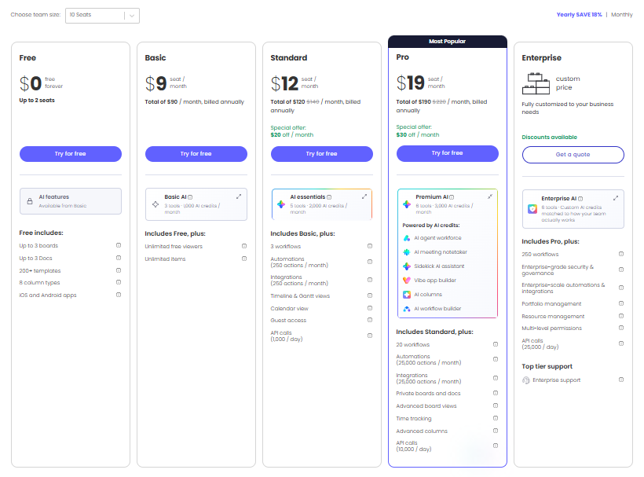Click info icon for Calendar view
Image resolution: width=644 pixels, height=477 pixels.
(x=370, y=308)
